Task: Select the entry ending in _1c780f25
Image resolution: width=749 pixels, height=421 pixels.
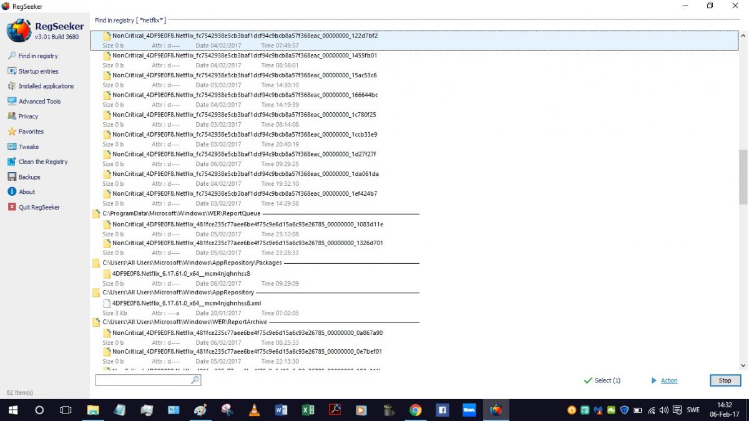Action: point(244,115)
